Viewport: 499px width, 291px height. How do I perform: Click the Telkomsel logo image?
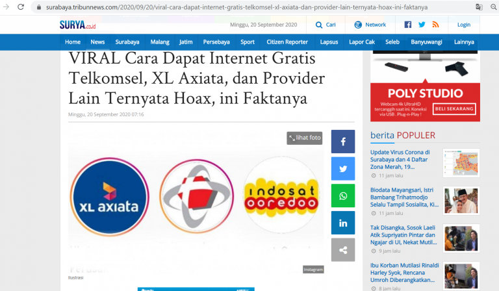click(x=196, y=196)
